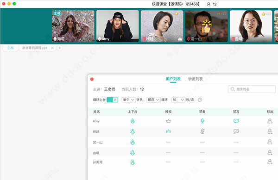278x180 pixels.
Task: Click the on/off stage icon for Amy
Action: (133, 121)
